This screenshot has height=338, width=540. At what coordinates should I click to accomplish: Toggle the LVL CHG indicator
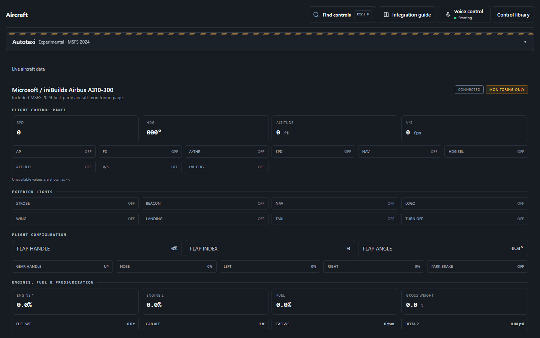tap(226, 167)
